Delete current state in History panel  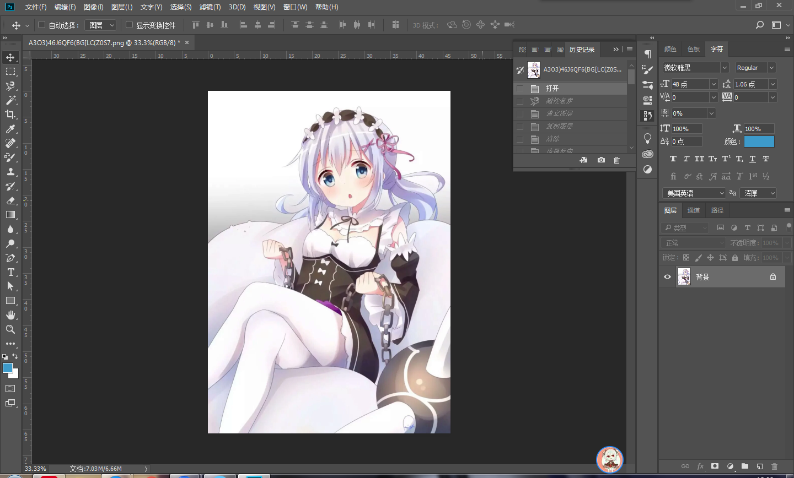tap(616, 160)
